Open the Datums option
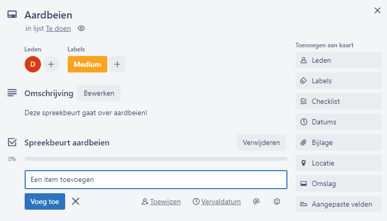Viewport: 387px width, 221px height. point(339,122)
